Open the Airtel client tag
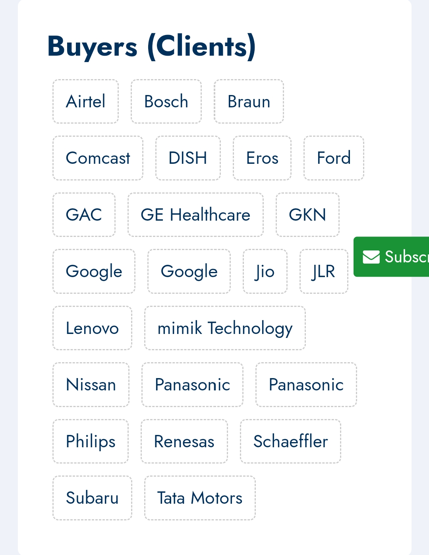The height and width of the screenshot is (555, 429). tap(86, 101)
